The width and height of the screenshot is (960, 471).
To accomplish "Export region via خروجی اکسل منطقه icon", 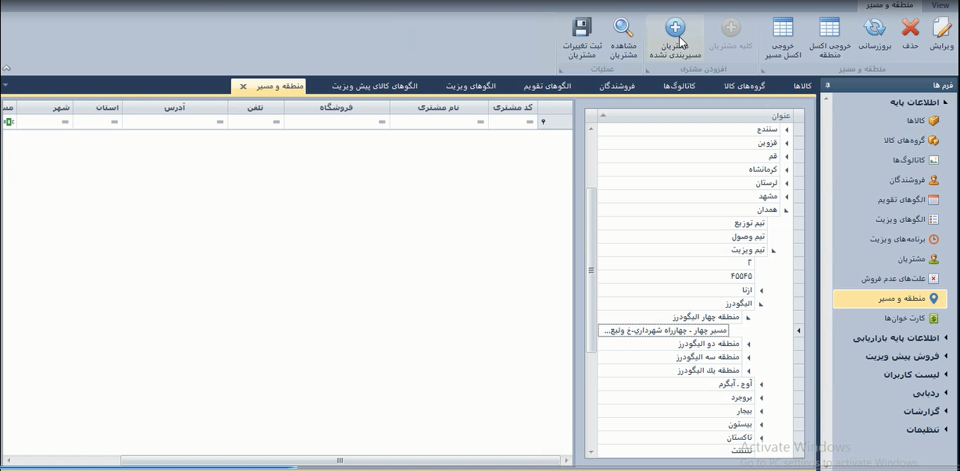I will (830, 28).
